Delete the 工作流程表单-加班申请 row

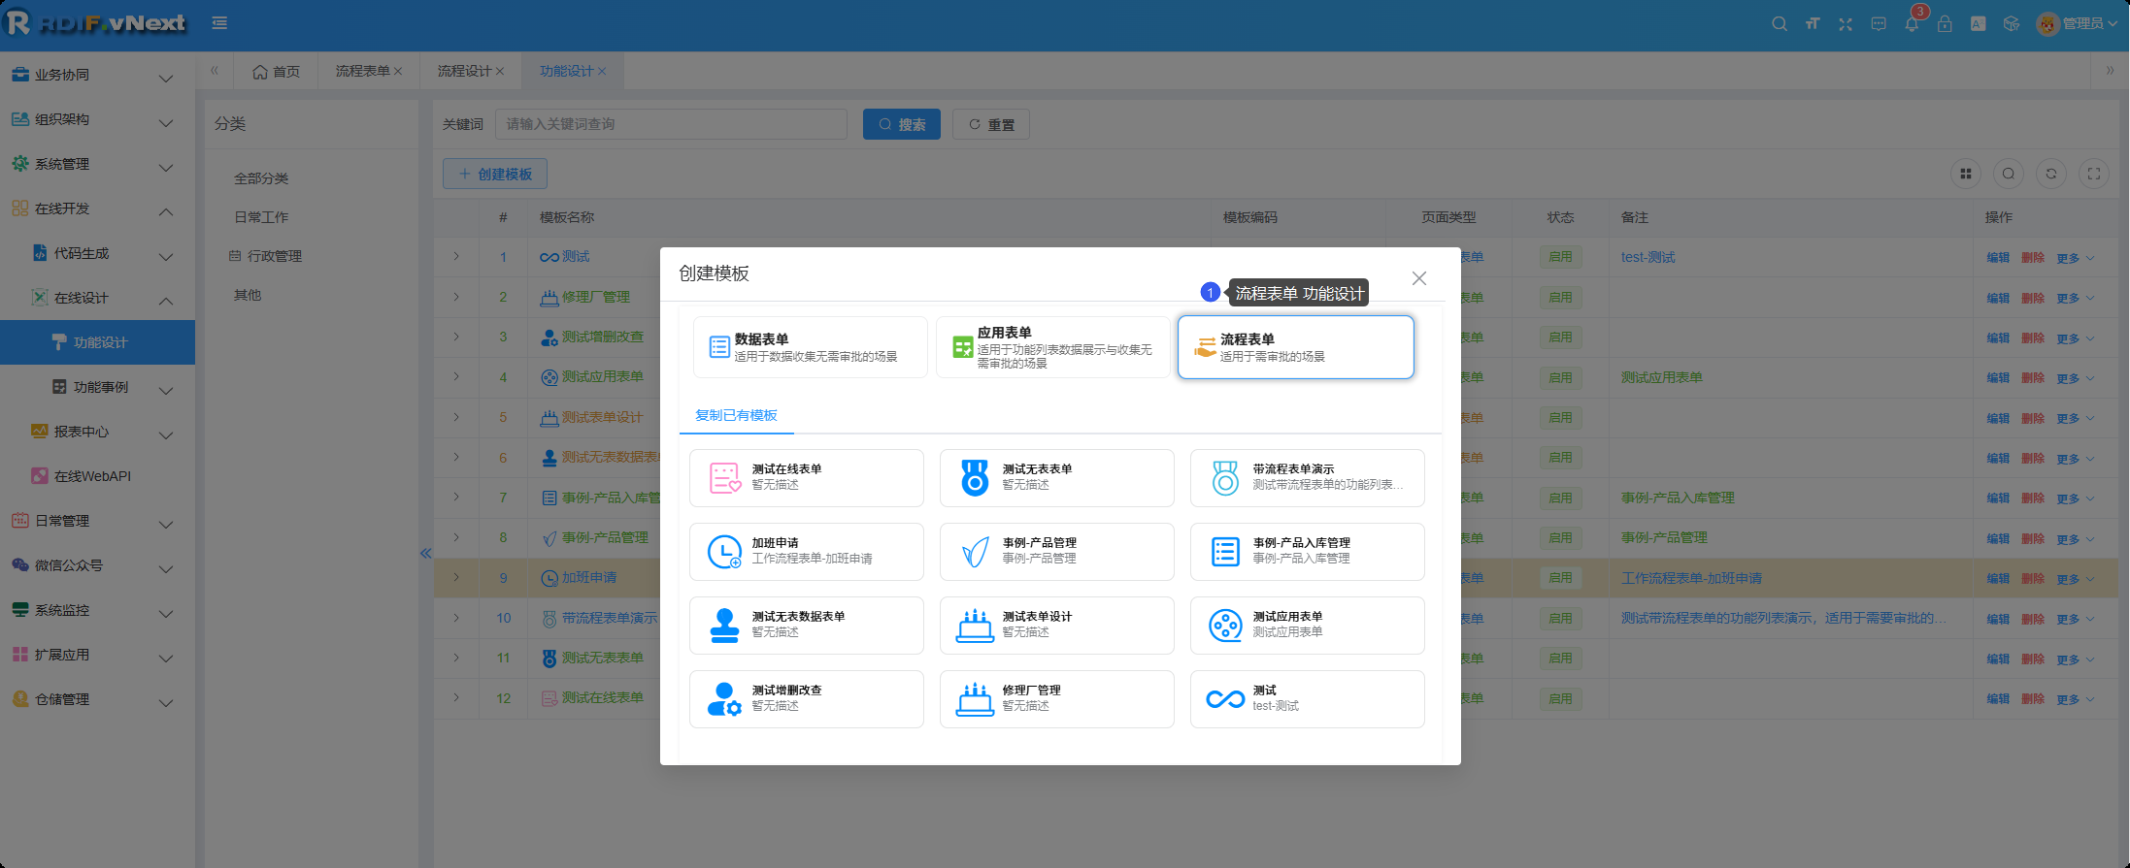coord(2033,579)
